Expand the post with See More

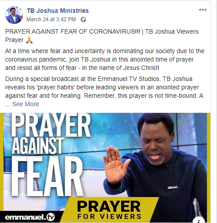coord(25,104)
